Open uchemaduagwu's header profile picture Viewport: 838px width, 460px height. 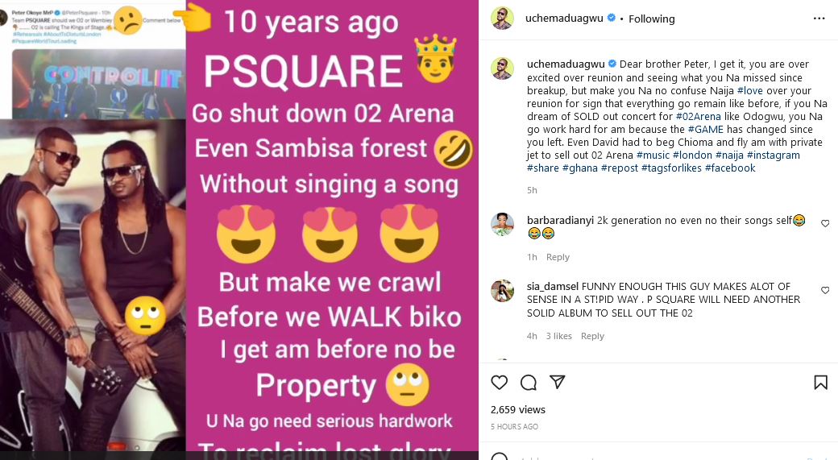click(503, 18)
